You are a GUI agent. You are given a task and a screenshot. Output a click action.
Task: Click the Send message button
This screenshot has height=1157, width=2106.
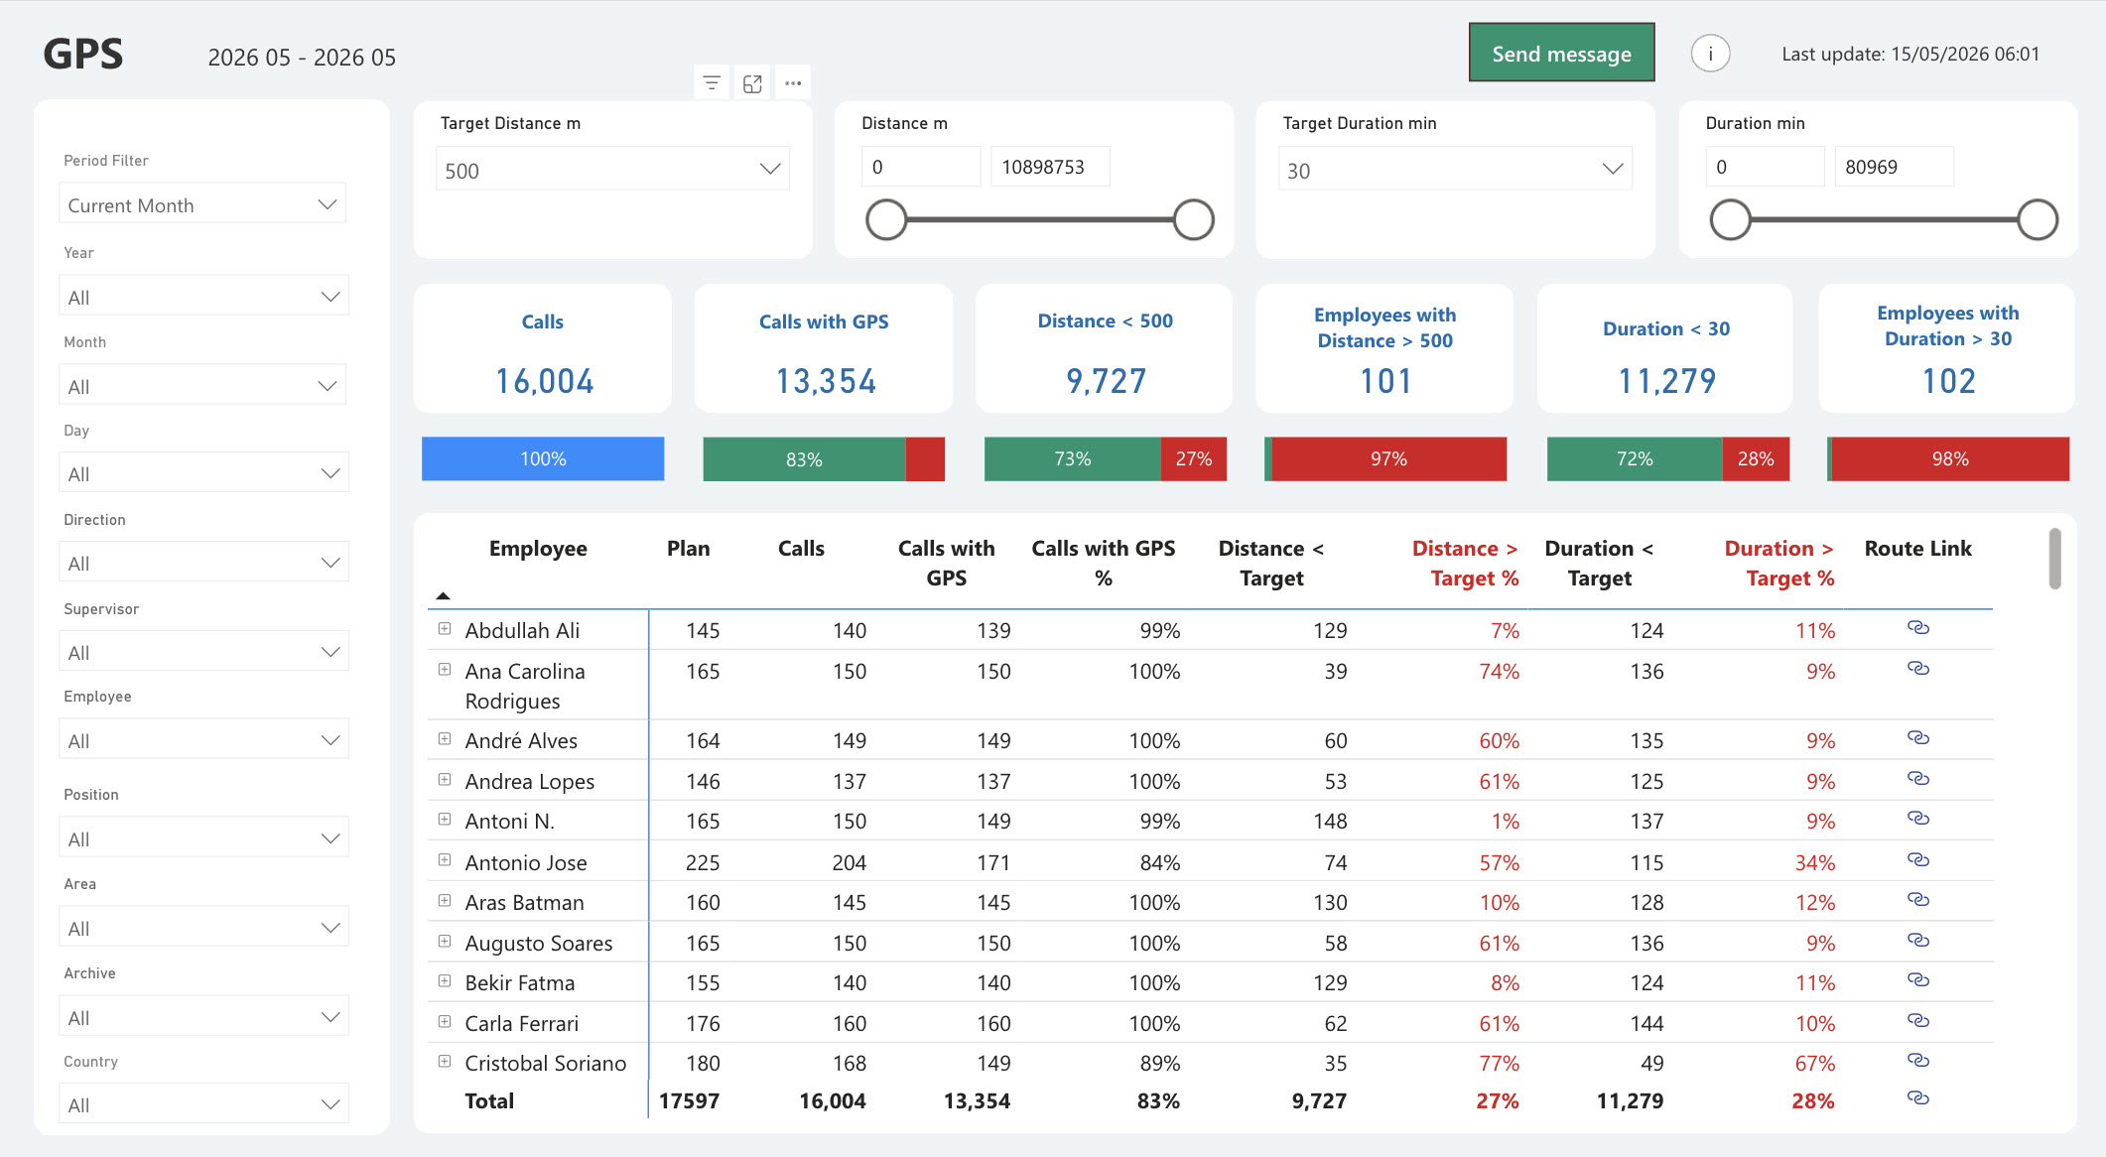(1561, 54)
